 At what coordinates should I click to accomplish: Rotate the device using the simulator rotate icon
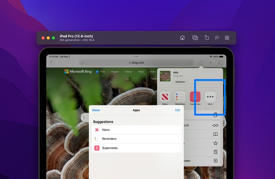coord(206,38)
